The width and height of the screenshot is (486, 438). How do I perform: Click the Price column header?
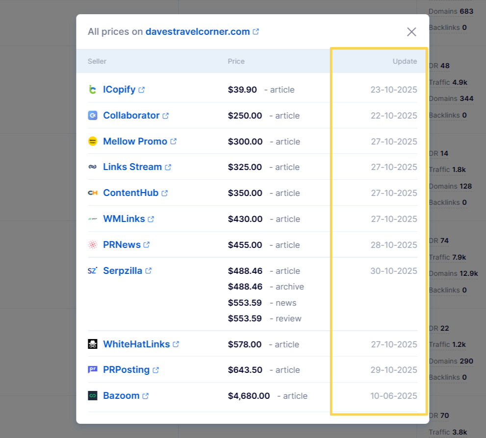coord(236,61)
